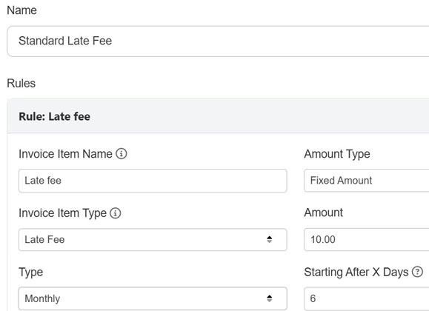The width and height of the screenshot is (429, 311).
Task: Click into the Invoice Item Name text box
Action: click(x=153, y=181)
